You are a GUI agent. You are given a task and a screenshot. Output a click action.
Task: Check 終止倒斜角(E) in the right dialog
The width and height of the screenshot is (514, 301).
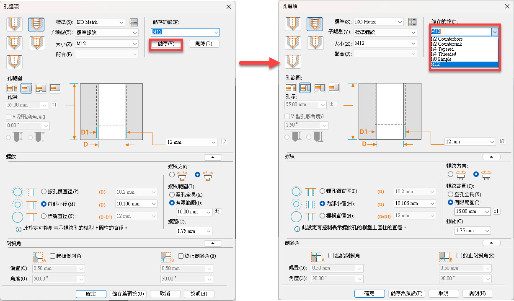coord(460,255)
